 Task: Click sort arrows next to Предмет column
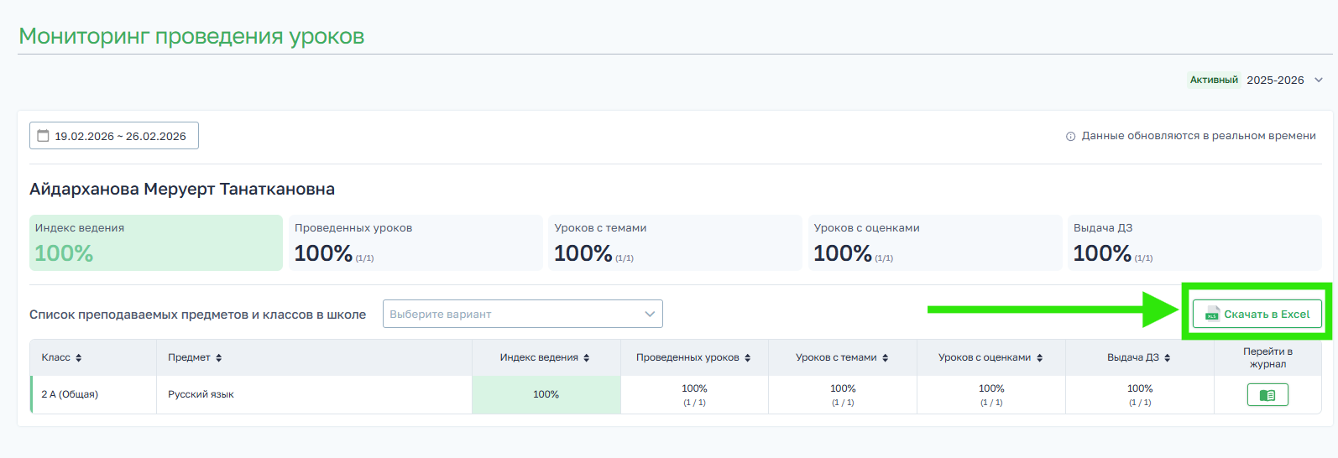click(x=219, y=358)
